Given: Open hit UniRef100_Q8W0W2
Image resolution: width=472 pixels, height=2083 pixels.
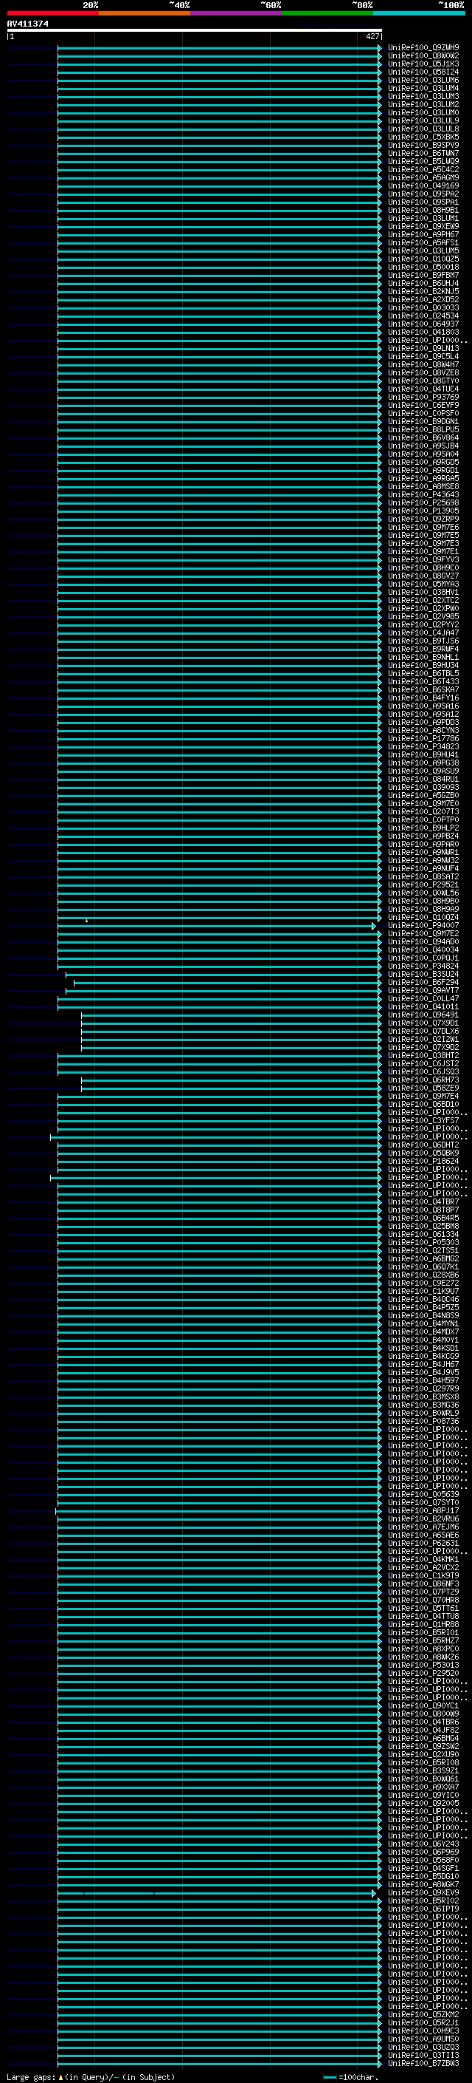Looking at the screenshot, I should (x=423, y=56).
